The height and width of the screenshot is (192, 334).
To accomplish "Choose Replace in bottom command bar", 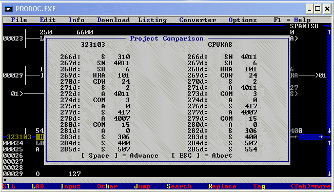I will (x=222, y=186).
